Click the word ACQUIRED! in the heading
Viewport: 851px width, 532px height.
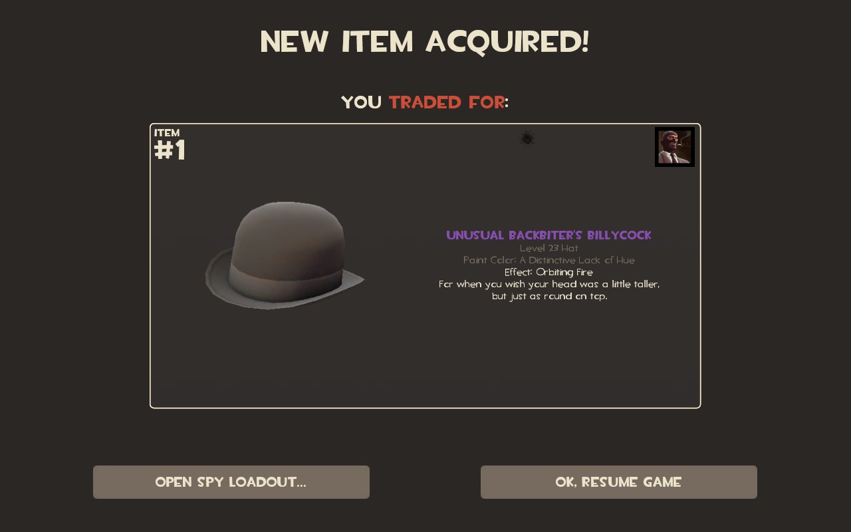coord(507,42)
